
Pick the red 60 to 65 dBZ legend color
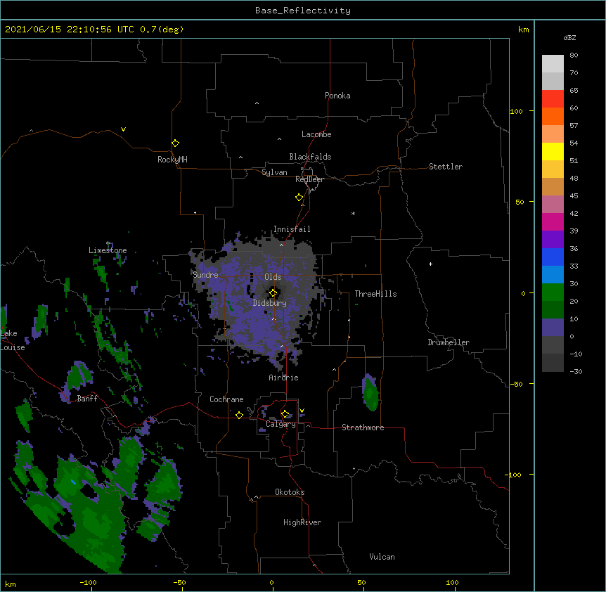553,98
